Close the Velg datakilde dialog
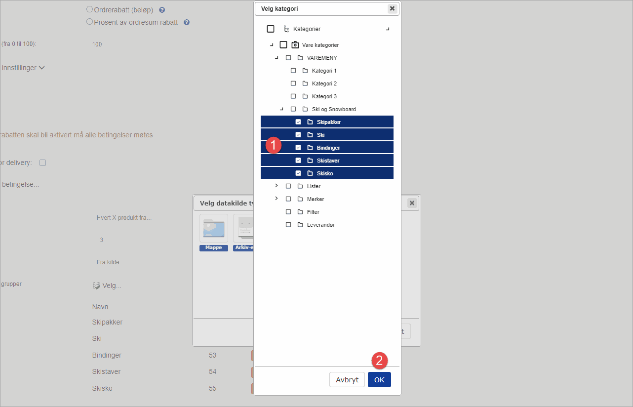Screen dimensions: 633x407 pyautogui.click(x=412, y=203)
